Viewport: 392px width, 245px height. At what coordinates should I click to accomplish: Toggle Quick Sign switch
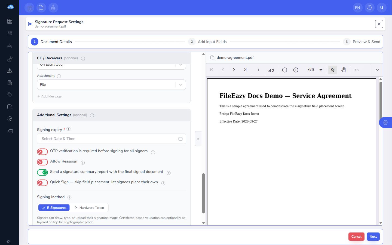(x=42, y=183)
